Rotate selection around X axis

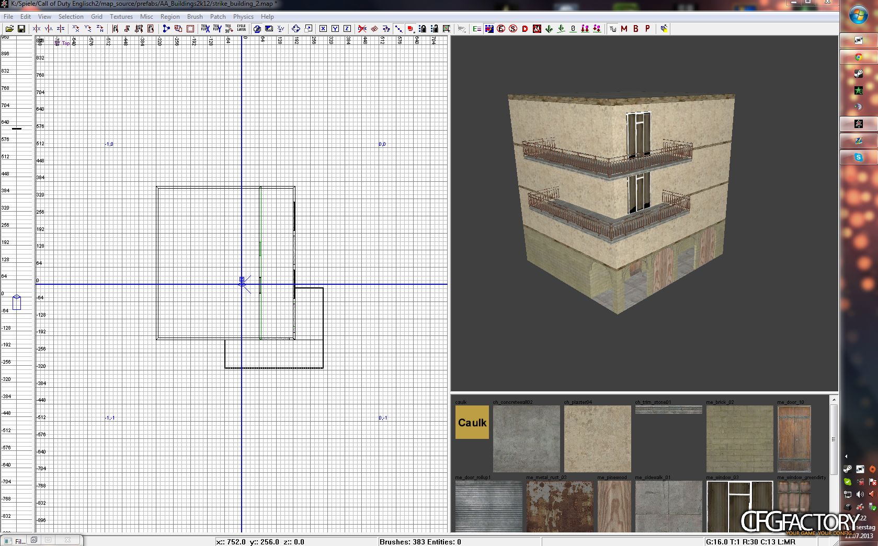[76, 29]
